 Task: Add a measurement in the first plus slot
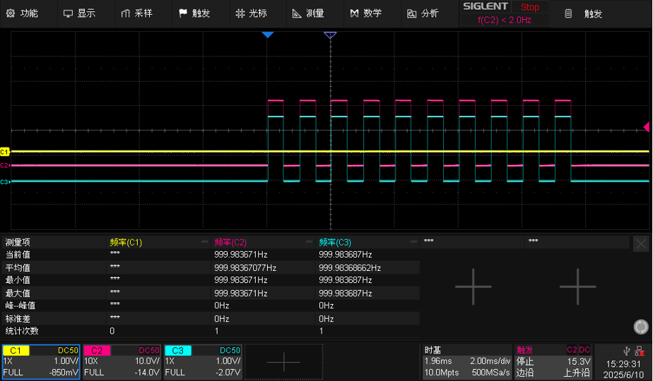click(x=473, y=286)
